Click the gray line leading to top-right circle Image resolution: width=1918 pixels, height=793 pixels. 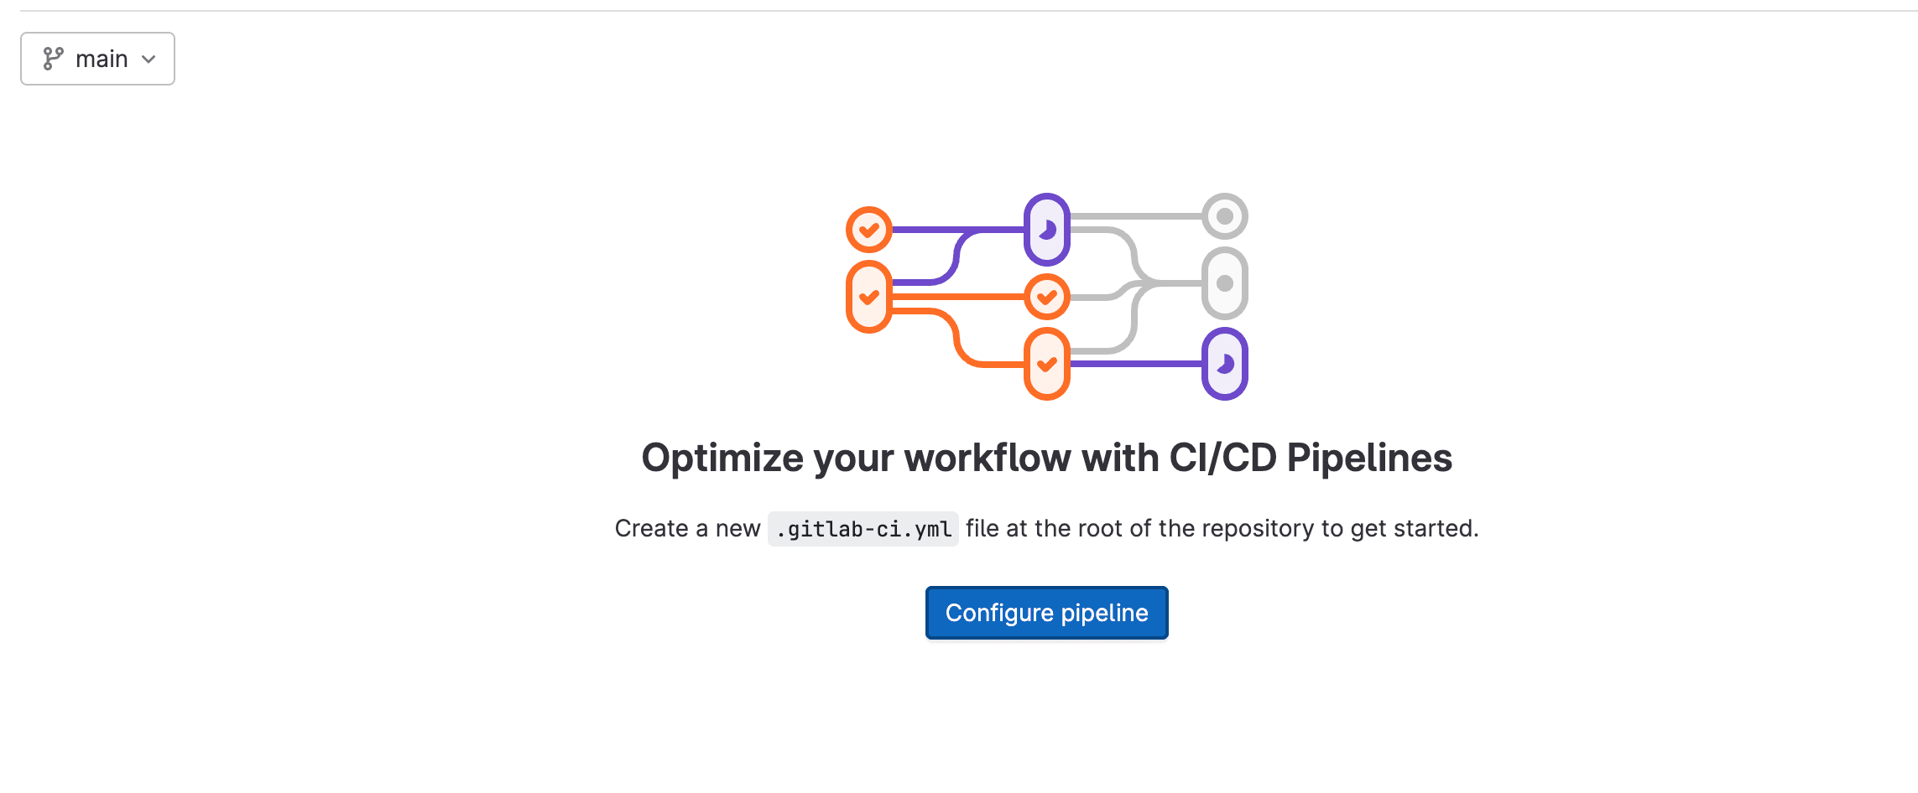click(1136, 216)
